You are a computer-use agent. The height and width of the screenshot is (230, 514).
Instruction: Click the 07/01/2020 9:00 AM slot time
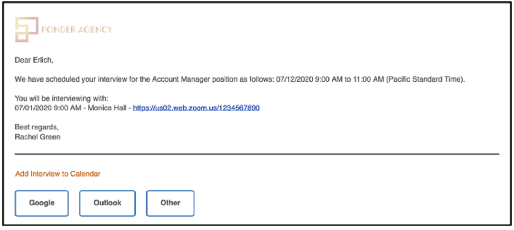(48, 108)
